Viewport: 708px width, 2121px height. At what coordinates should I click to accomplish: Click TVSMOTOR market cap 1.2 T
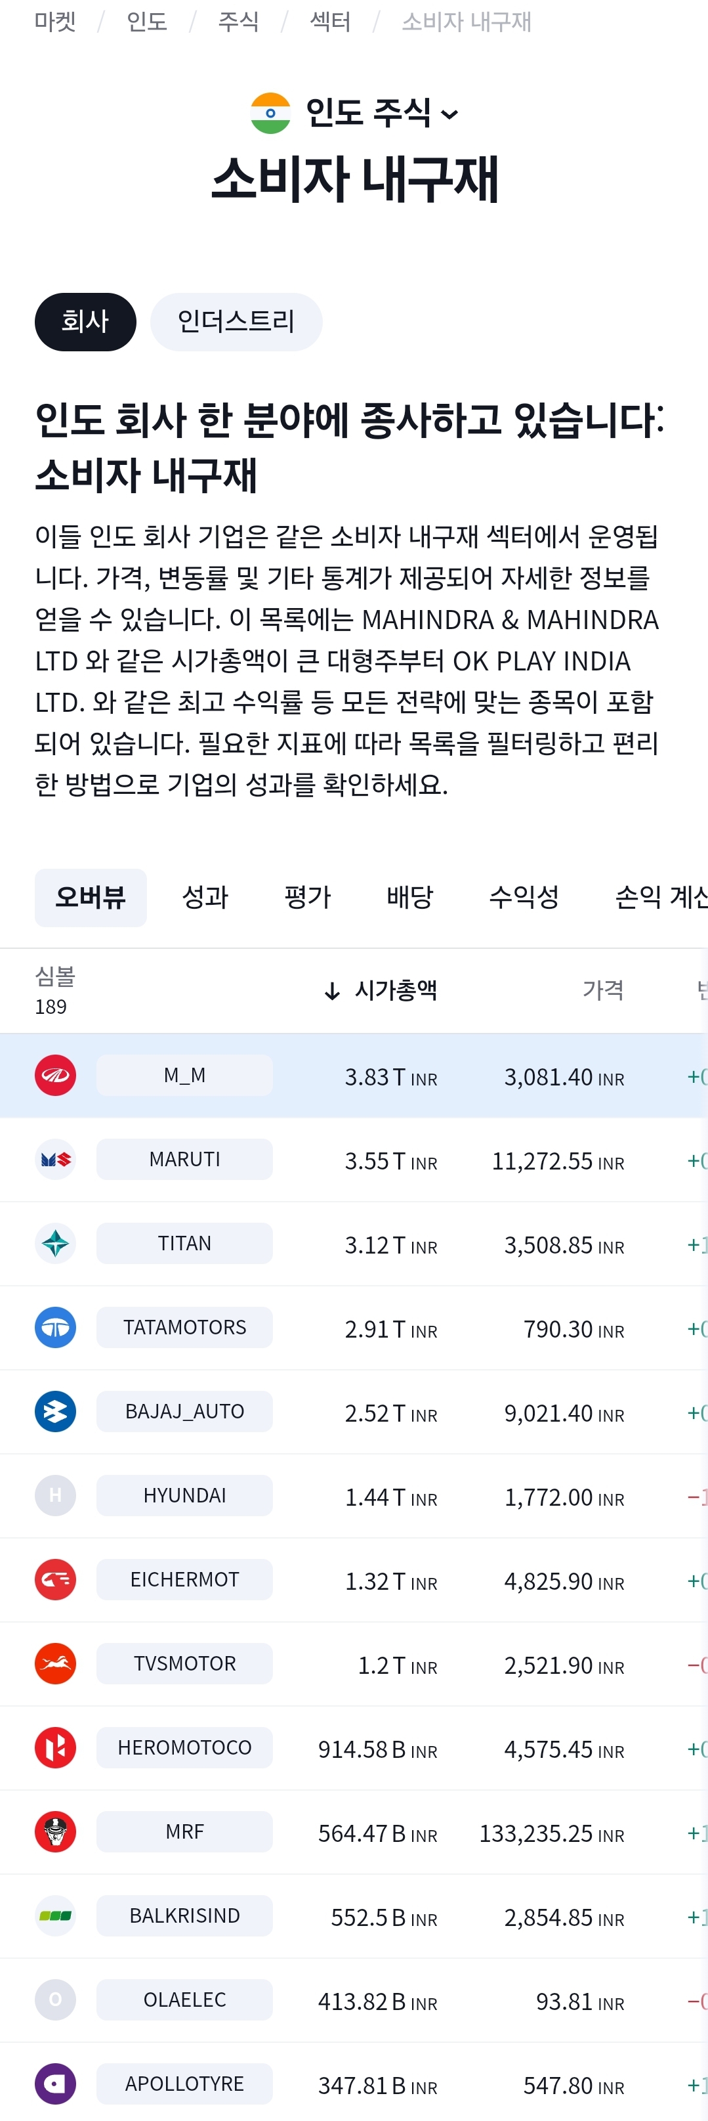[397, 1665]
